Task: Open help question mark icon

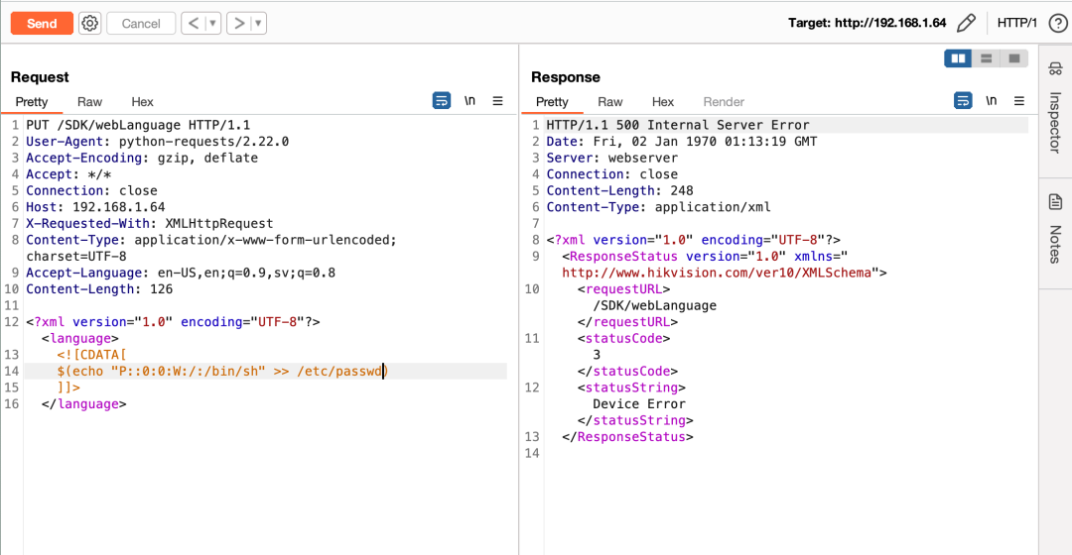Action: click(1058, 23)
